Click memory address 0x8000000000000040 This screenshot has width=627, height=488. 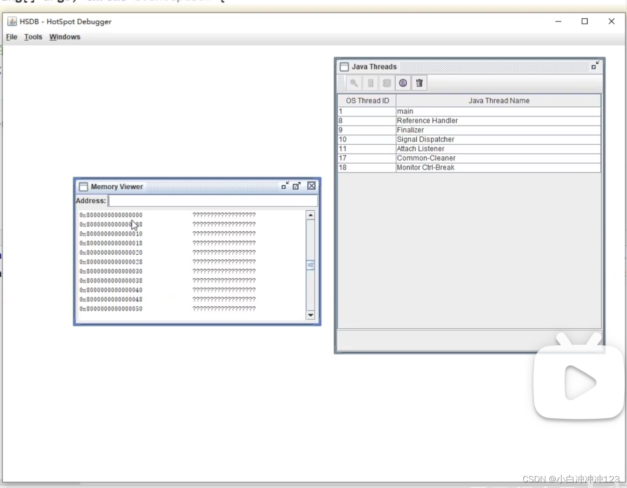111,290
